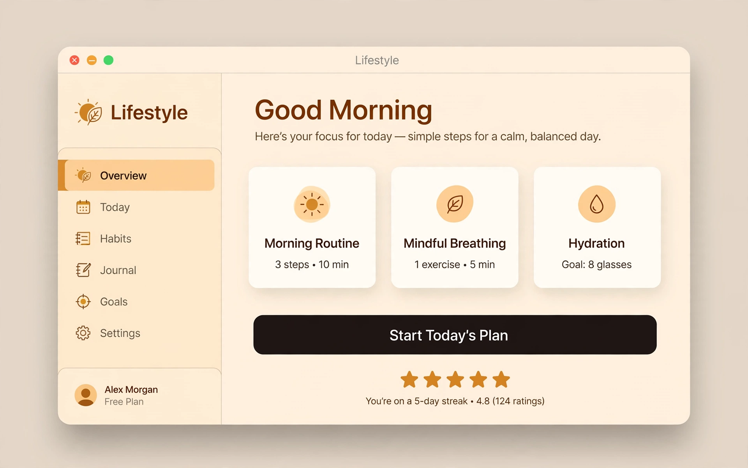Open the Overview section label

pyautogui.click(x=123, y=175)
